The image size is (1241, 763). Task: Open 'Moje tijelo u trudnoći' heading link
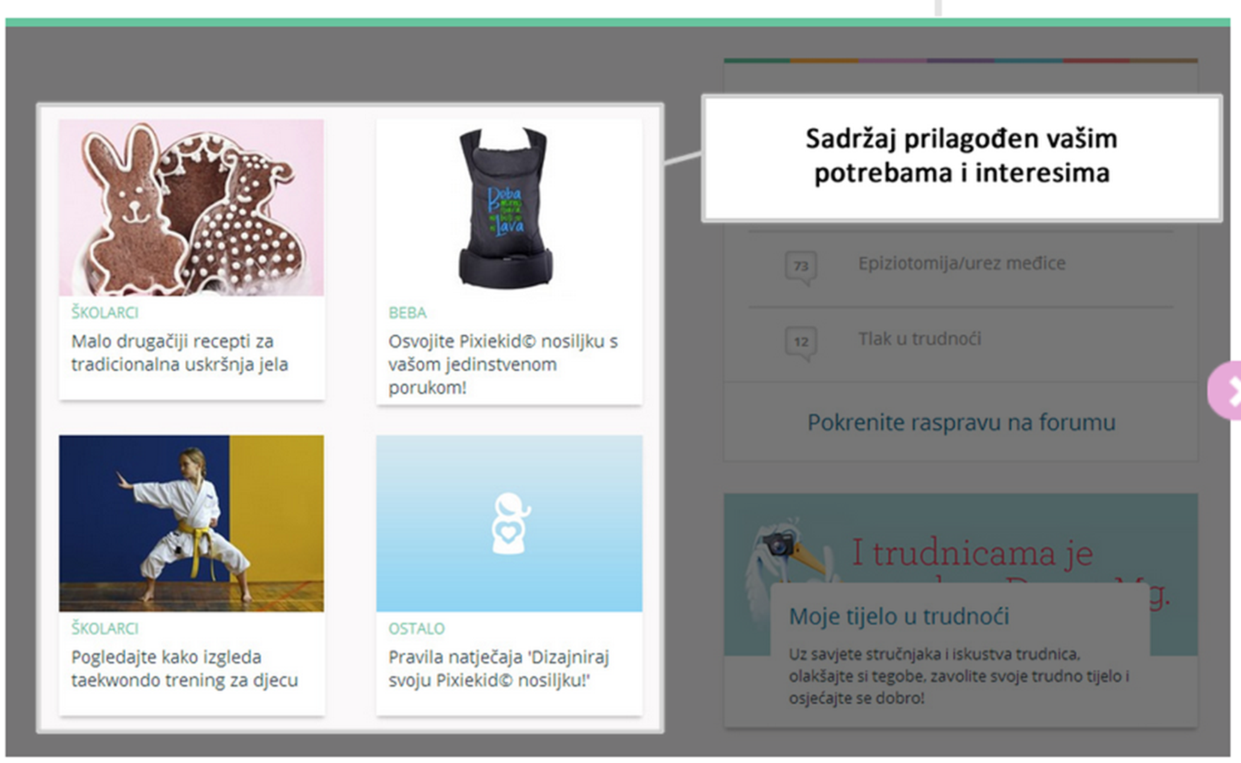(x=899, y=616)
